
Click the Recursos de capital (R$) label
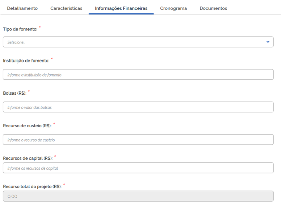pos(28,158)
